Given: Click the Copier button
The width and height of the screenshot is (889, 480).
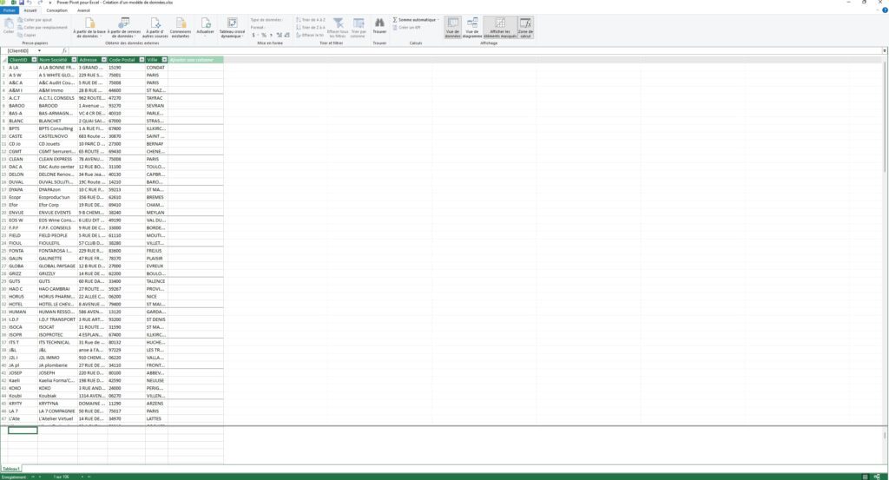Looking at the screenshot, I should tap(27, 35).
